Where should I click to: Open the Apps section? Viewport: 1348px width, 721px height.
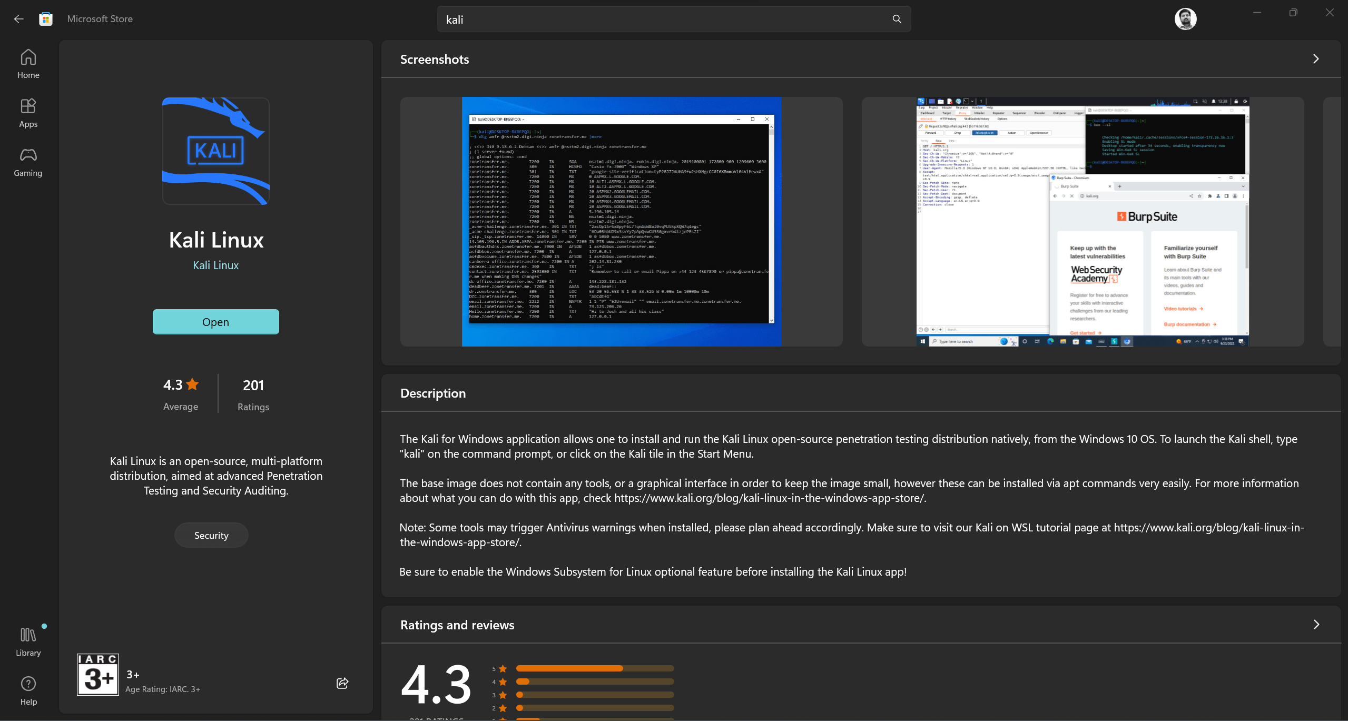(x=28, y=112)
